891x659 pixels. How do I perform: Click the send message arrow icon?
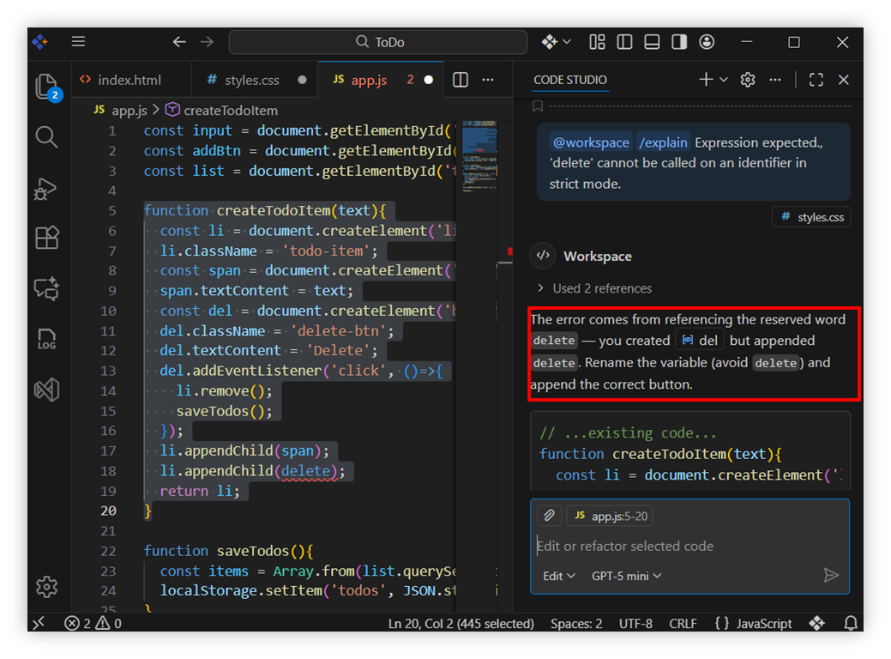830,576
